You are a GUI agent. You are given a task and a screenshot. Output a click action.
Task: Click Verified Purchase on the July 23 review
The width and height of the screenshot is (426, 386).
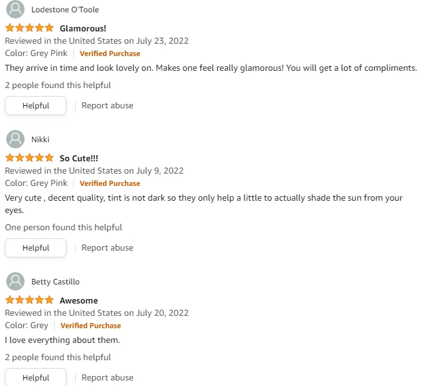(x=110, y=54)
